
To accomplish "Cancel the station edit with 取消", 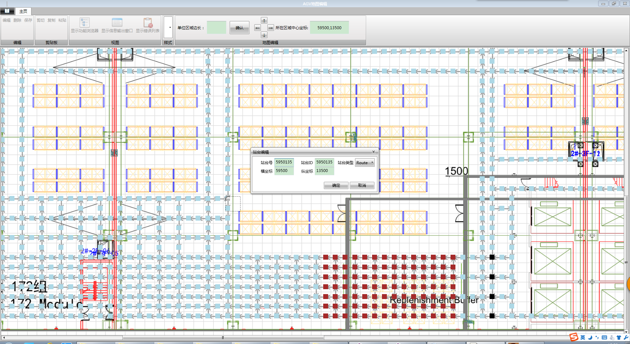I will coord(362,185).
